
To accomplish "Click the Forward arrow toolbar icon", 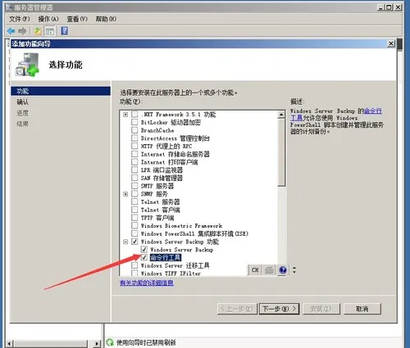I will tap(22, 31).
